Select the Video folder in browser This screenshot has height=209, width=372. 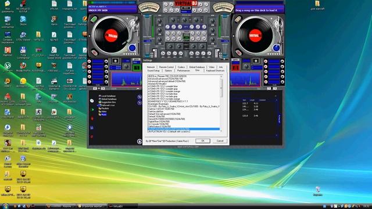coord(103,111)
